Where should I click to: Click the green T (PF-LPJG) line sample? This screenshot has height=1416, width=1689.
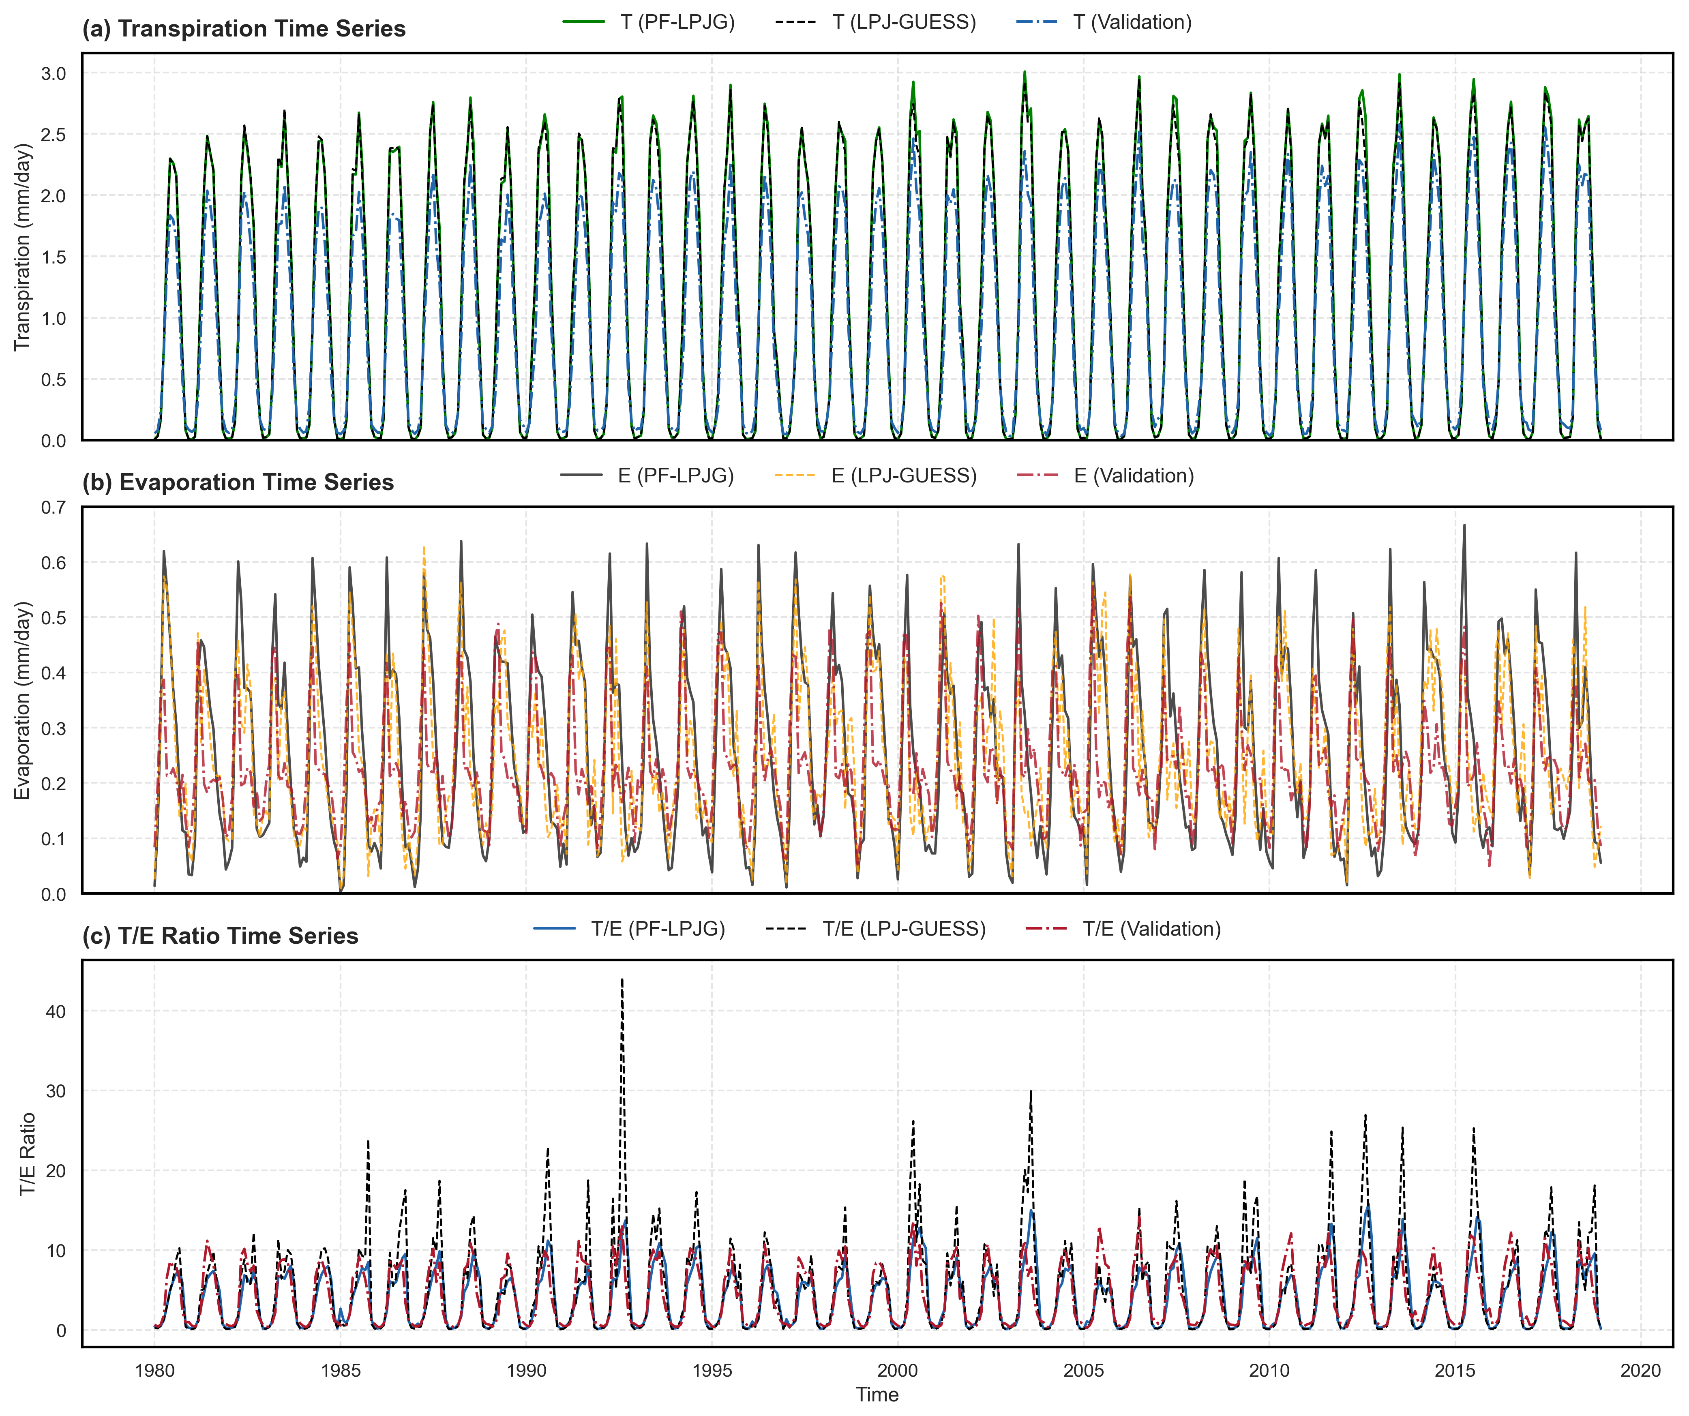[x=584, y=23]
